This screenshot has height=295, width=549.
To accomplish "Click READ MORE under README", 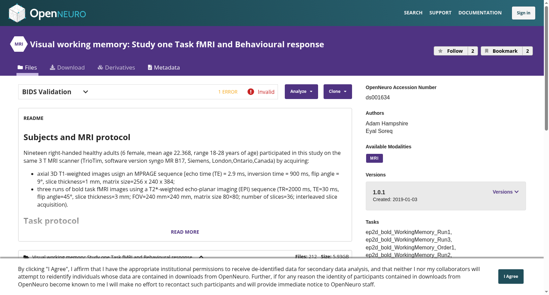I will [185, 232].
